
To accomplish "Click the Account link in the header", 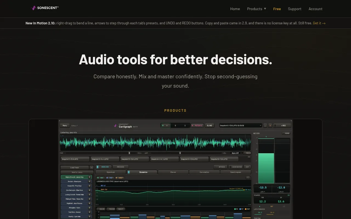I will point(315,9).
